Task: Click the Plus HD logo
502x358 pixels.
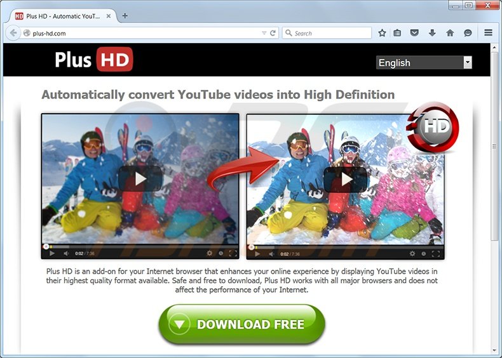Action: pyautogui.click(x=94, y=60)
